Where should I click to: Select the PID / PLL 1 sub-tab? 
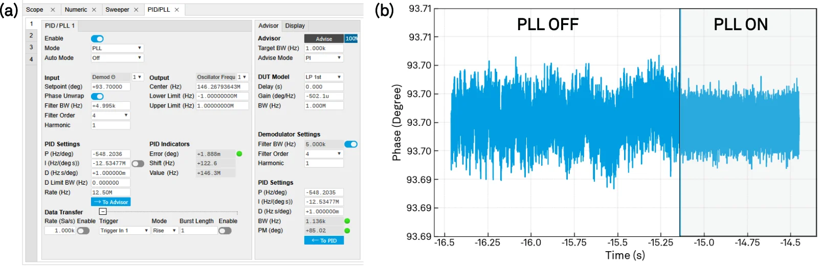click(60, 26)
